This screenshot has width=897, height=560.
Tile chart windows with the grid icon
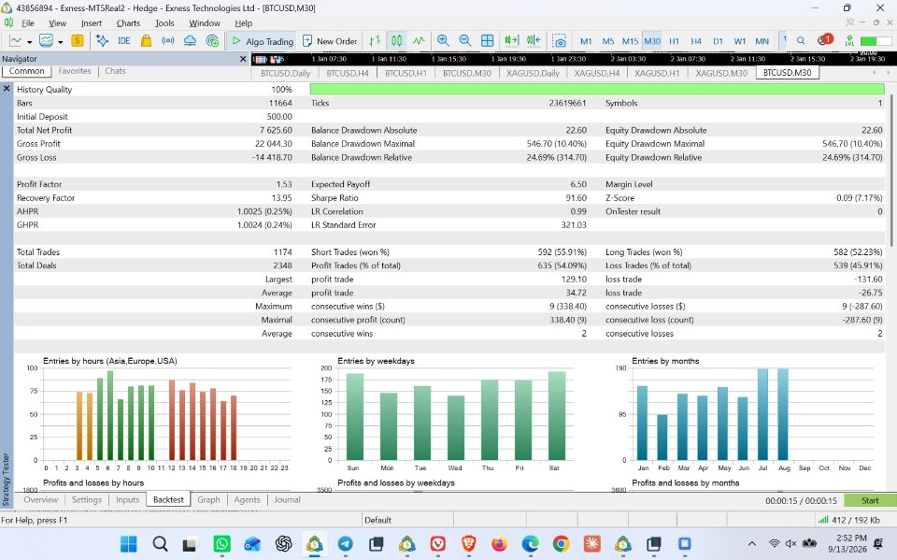[x=488, y=40]
